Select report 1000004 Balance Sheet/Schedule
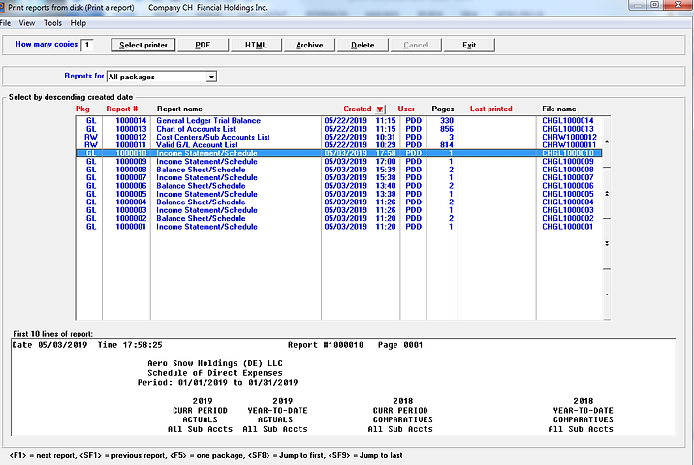 [x=338, y=202]
